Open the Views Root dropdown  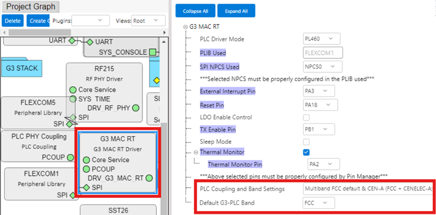tap(148, 20)
